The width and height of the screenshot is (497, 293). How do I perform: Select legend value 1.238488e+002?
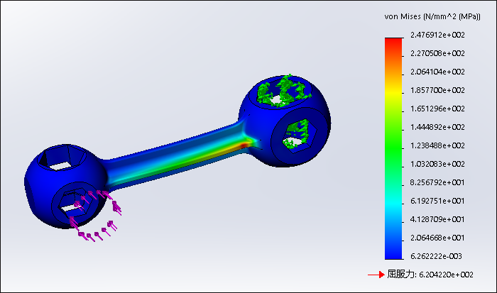pyautogui.click(x=437, y=145)
